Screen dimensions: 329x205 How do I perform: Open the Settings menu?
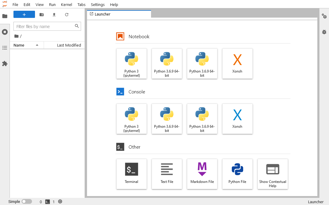98,4
